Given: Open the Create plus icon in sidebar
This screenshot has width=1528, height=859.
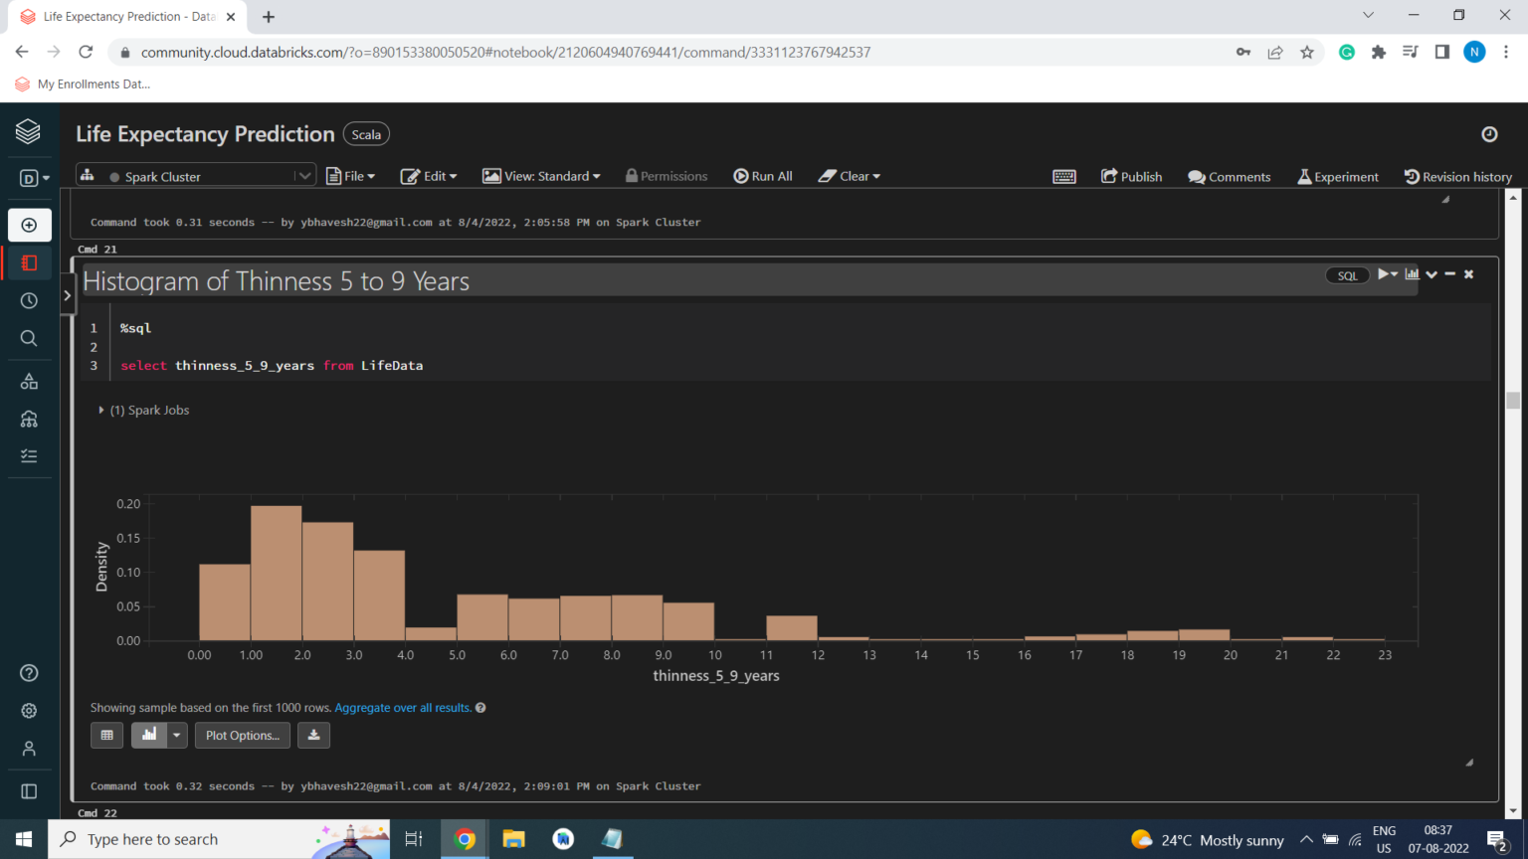Looking at the screenshot, I should tap(29, 226).
